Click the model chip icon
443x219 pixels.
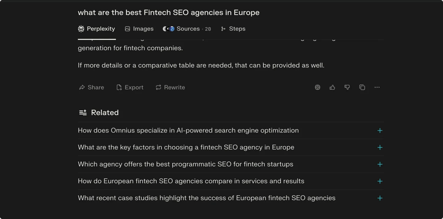317,87
